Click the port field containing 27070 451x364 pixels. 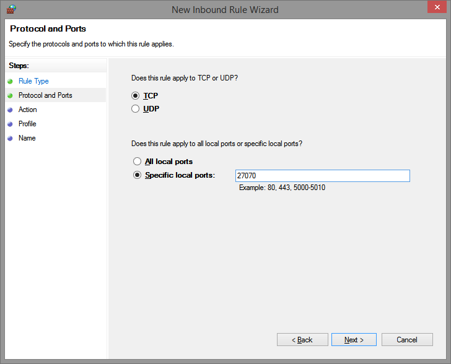322,176
